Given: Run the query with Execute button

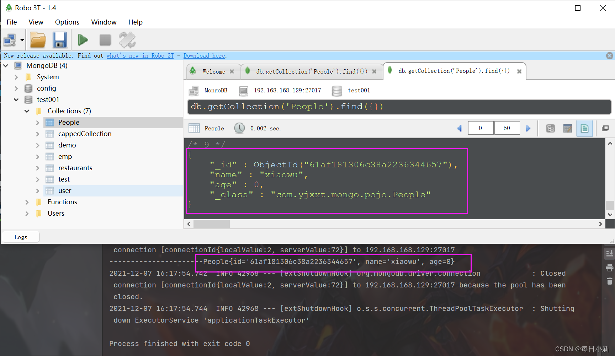Looking at the screenshot, I should click(83, 40).
